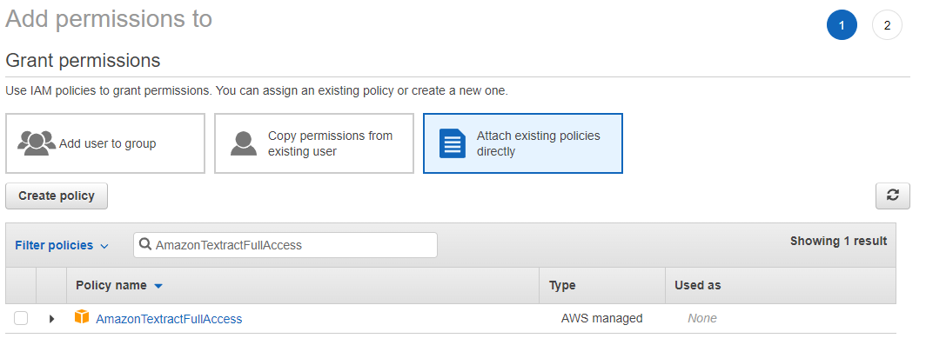This screenshot has width=926, height=345.
Task: Click the Used as column header
Action: [x=697, y=285]
